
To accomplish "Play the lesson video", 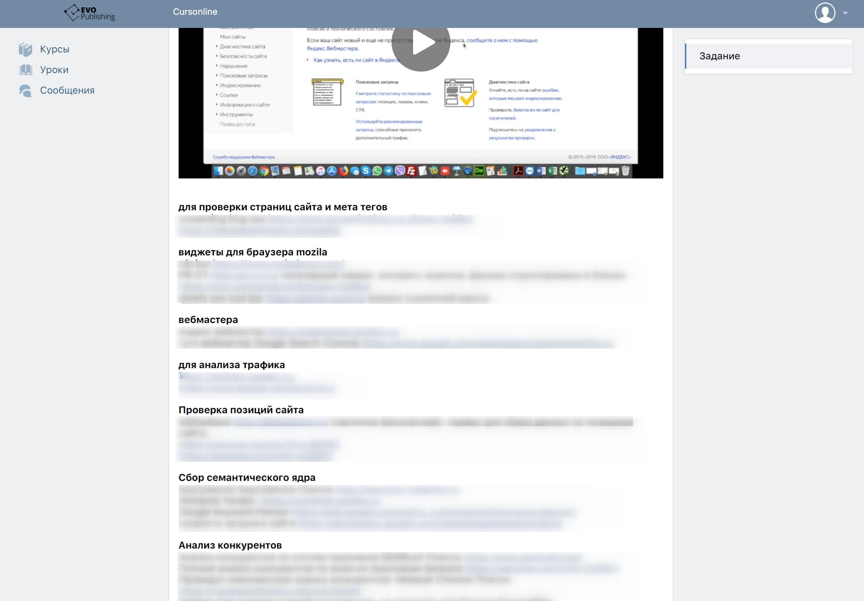I will [421, 43].
